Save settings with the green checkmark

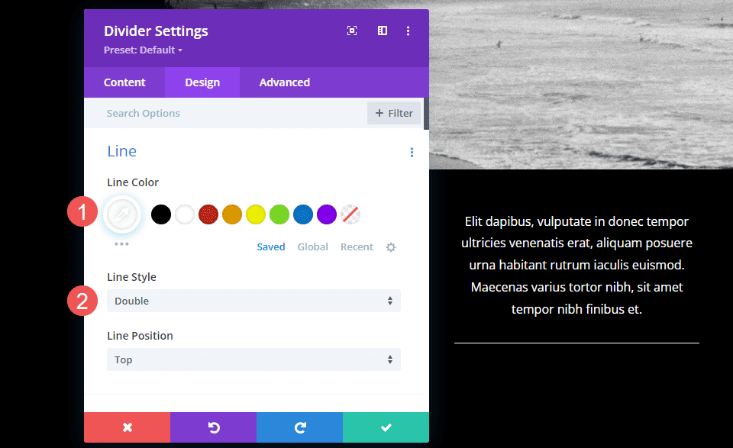click(386, 427)
